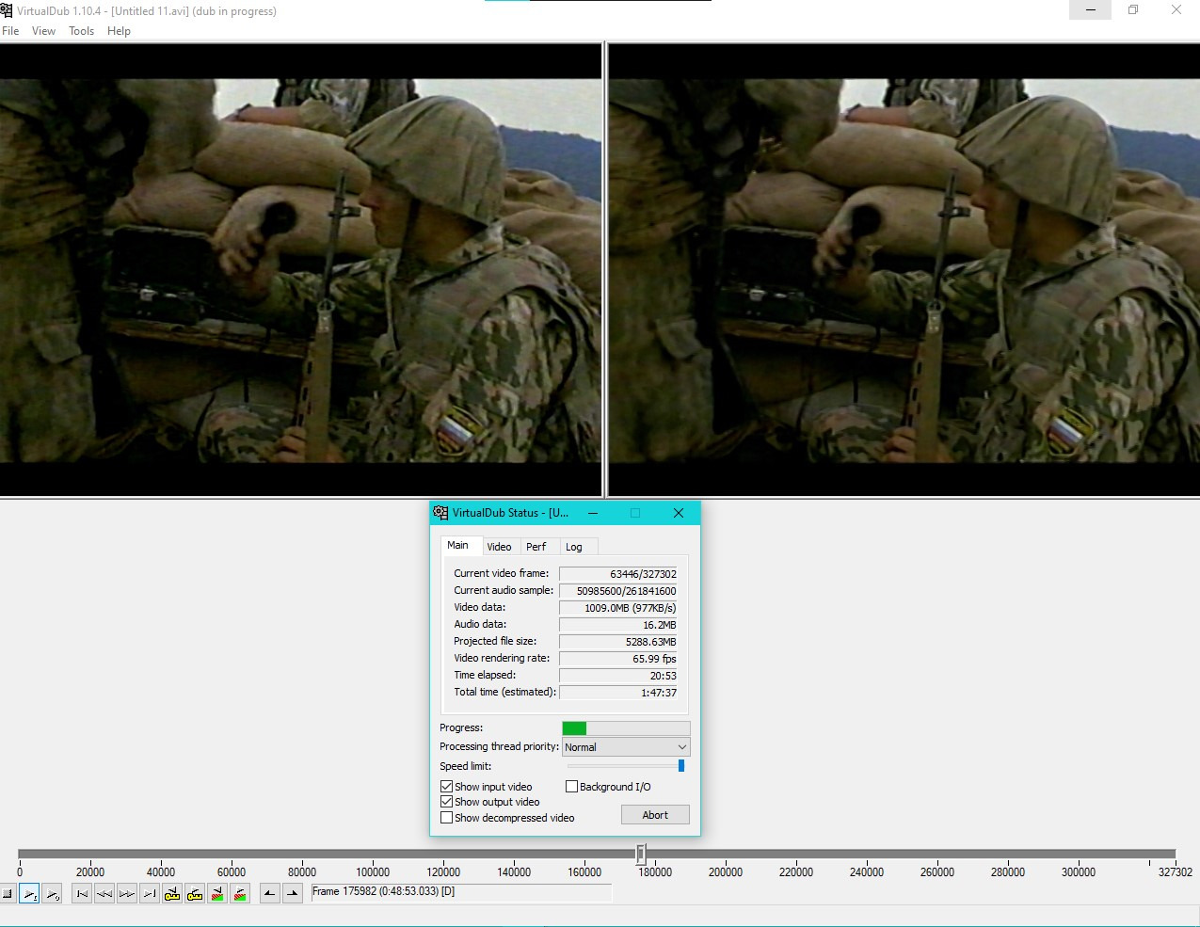Click the Mark in selection-start icon

click(270, 893)
